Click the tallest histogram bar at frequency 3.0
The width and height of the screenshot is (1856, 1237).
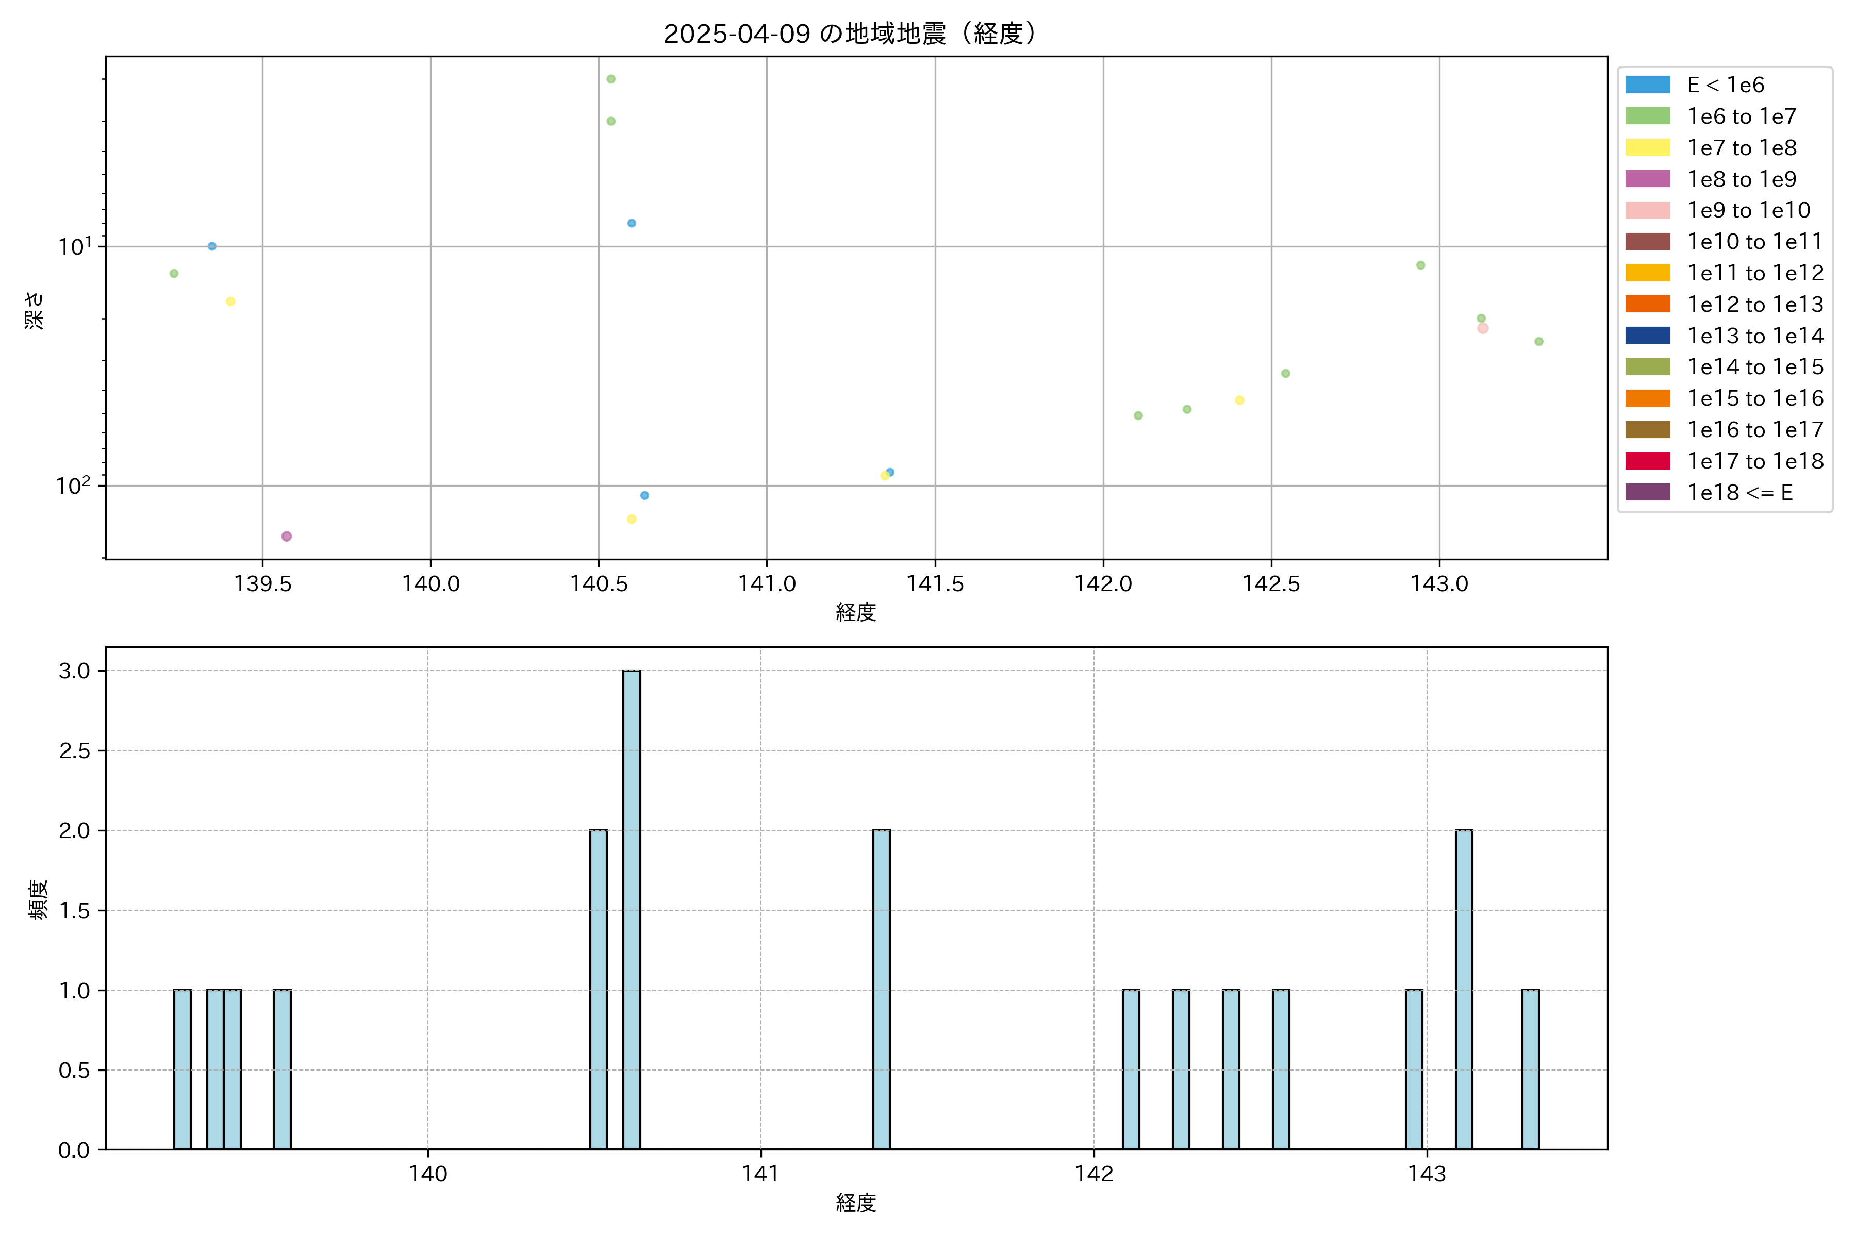click(x=631, y=907)
